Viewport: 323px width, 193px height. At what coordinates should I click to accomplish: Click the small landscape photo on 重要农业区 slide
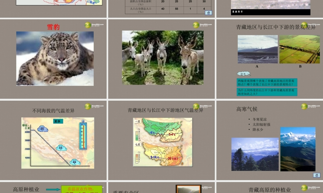coord(189,189)
